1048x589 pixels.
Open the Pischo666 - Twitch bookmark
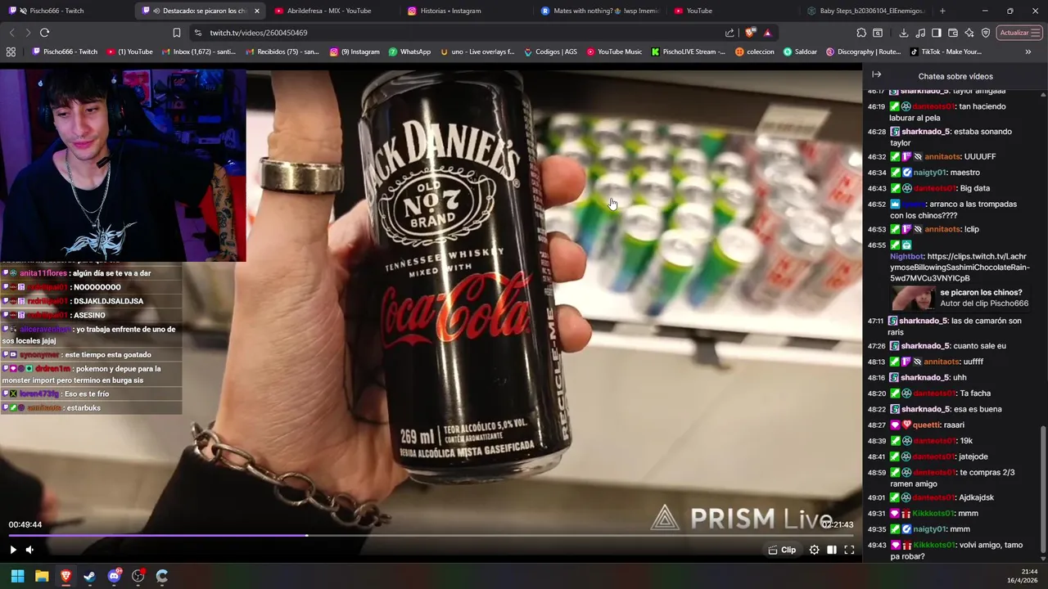pyautogui.click(x=65, y=52)
